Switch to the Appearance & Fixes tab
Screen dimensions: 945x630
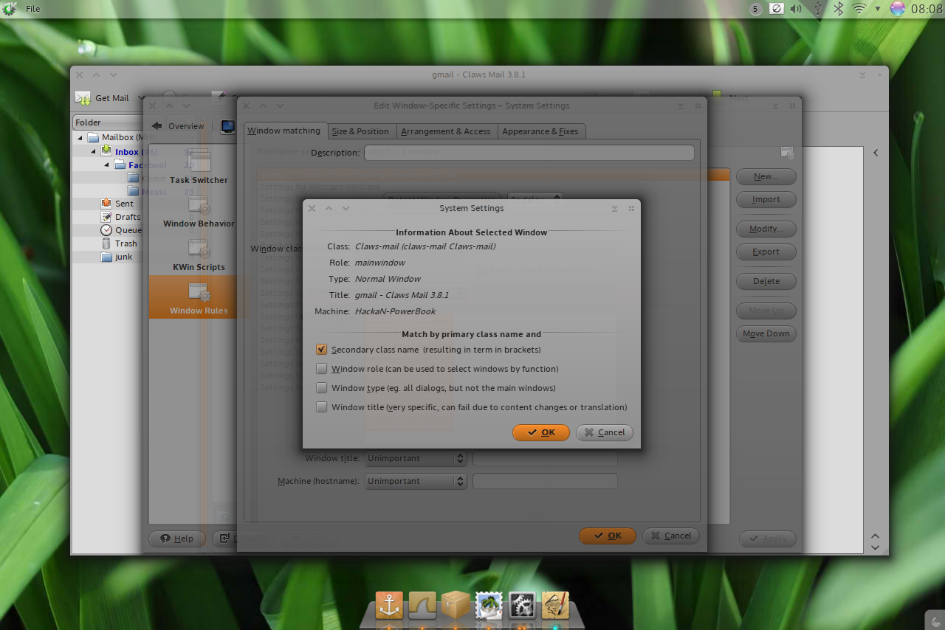coord(540,131)
